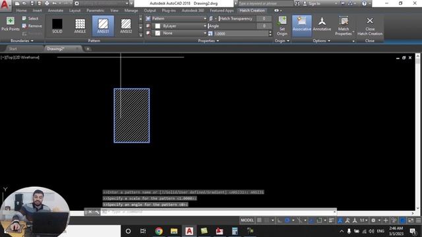422x237 pixels.
Task: Toggle the Annotative hatch option
Action: point(322,24)
